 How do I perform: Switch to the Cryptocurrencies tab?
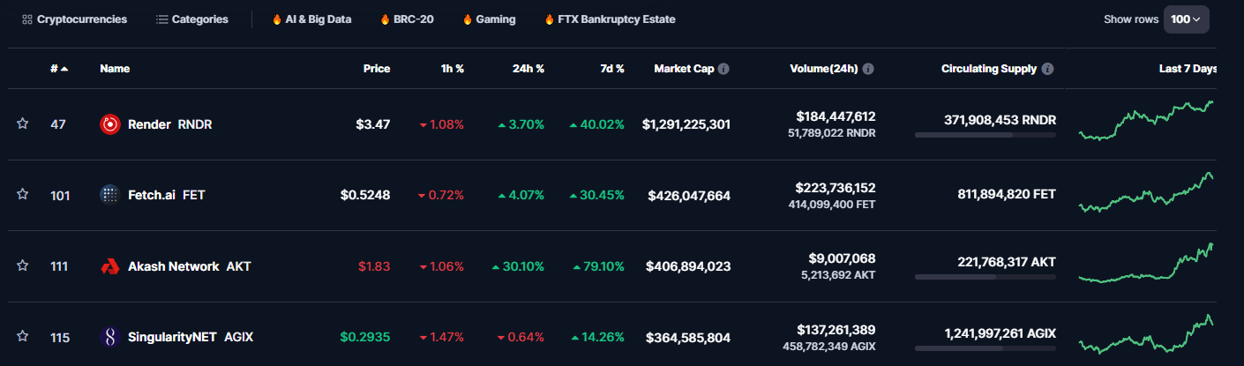coord(74,19)
